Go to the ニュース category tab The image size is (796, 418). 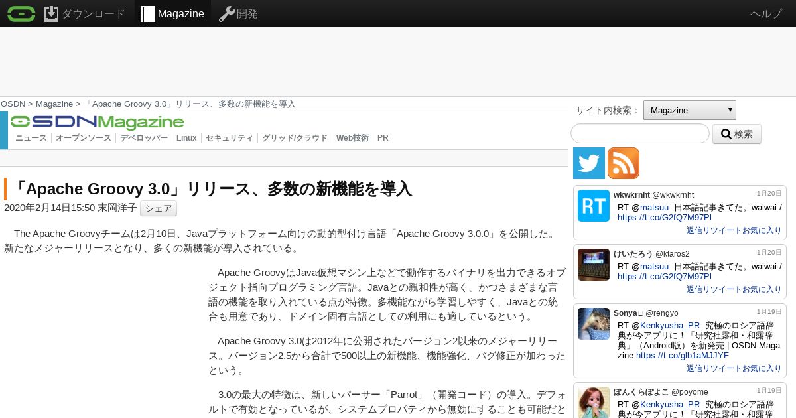pos(31,138)
